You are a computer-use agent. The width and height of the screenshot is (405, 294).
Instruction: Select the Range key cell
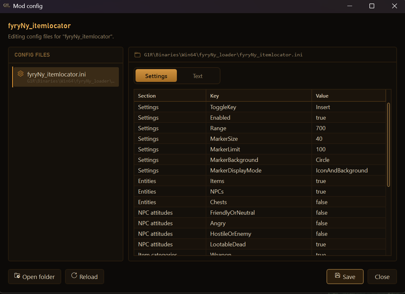point(259,128)
